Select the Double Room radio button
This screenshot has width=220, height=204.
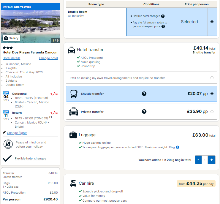pos(212,22)
